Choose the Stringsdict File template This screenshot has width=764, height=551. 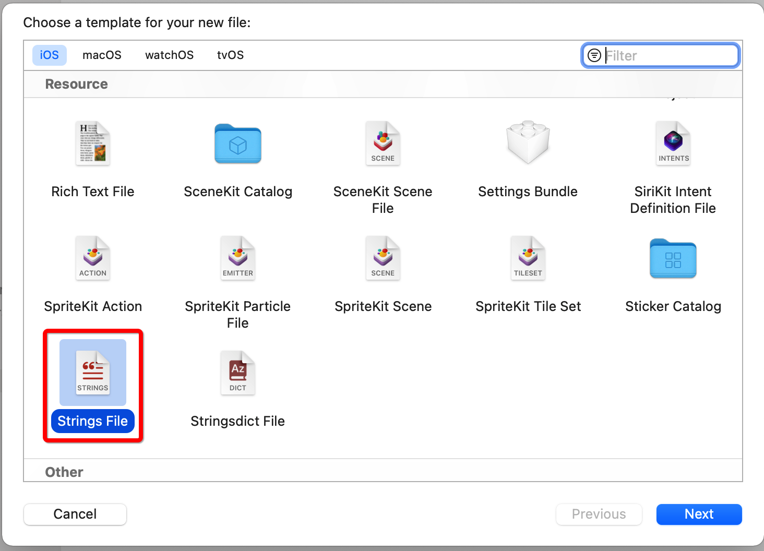point(237,386)
